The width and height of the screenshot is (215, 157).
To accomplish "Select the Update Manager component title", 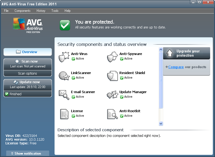I will coord(133,92).
